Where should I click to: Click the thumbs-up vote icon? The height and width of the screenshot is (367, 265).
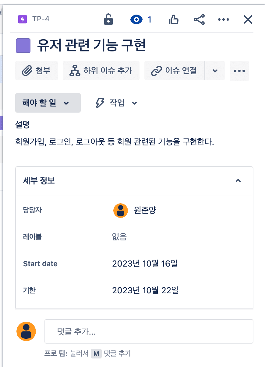click(x=173, y=20)
